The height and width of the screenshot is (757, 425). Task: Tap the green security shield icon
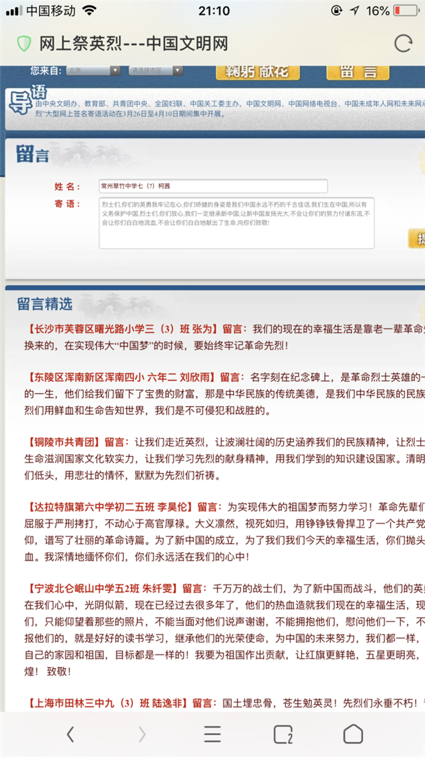tap(25, 43)
